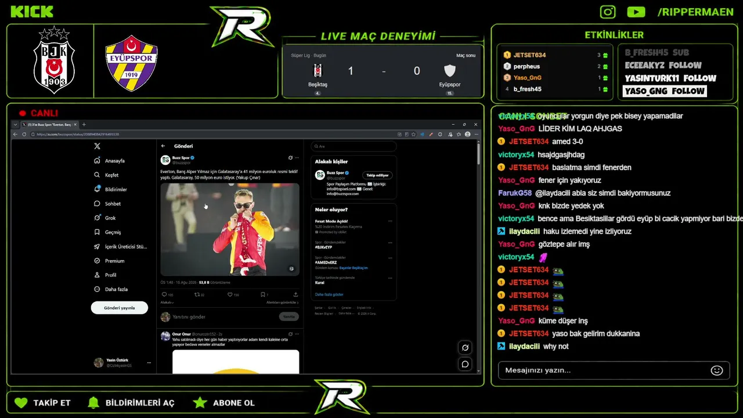Open Profil page
Screen dimensions: 743x418
[x=105, y=275]
